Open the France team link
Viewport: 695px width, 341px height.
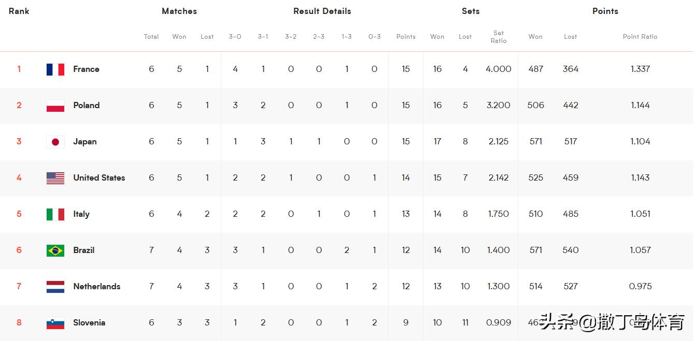point(86,69)
